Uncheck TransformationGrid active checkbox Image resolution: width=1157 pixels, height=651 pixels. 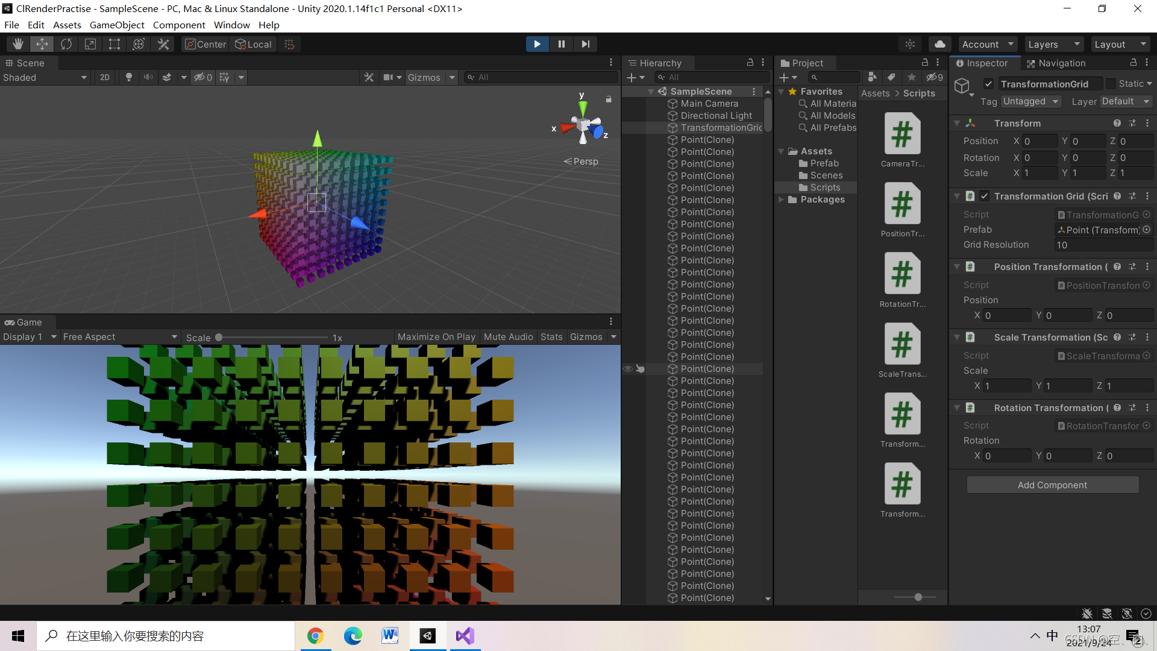(x=988, y=84)
